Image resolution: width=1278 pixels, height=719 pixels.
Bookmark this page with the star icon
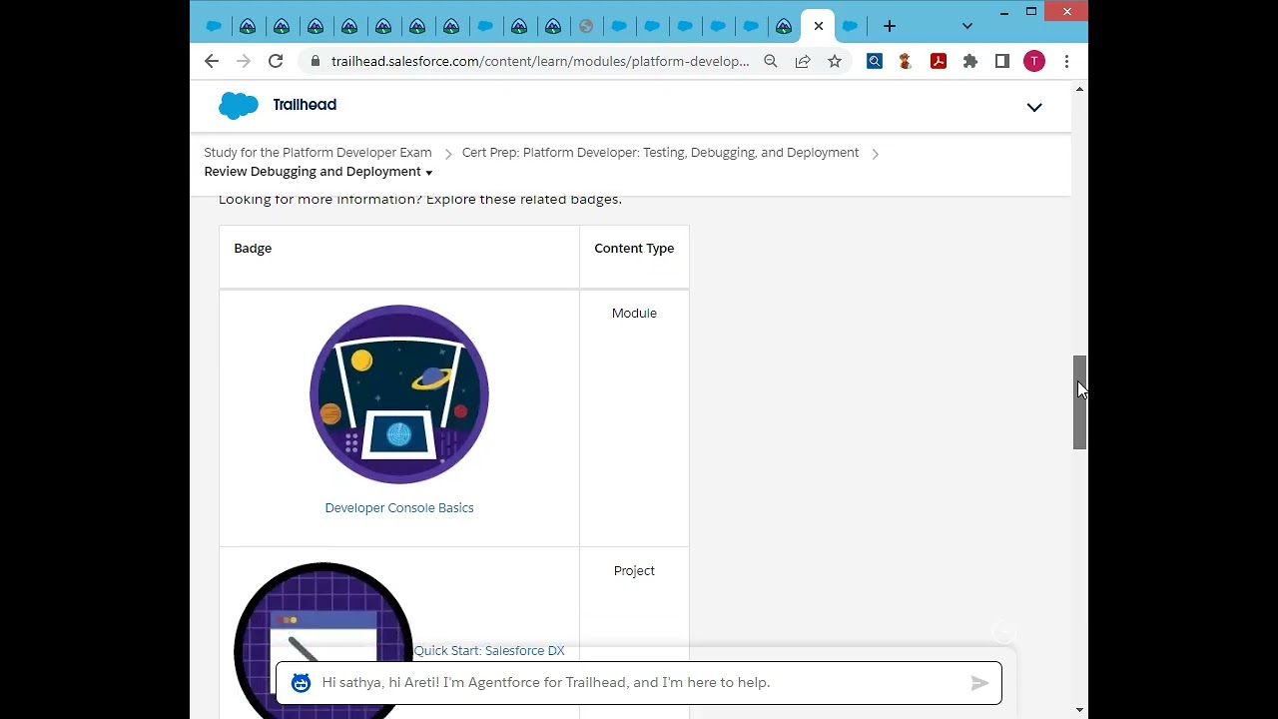coord(835,61)
